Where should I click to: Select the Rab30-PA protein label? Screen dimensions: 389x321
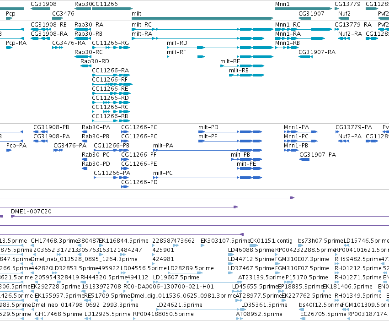[96, 127]
